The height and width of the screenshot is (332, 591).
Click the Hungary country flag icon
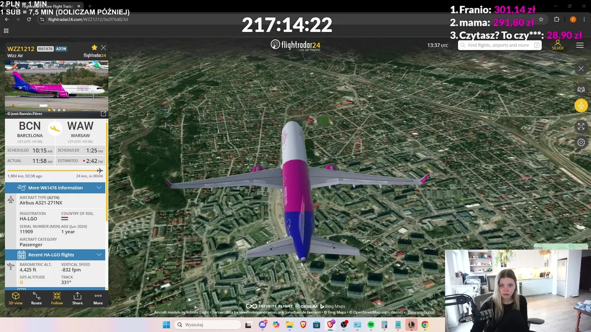tap(64, 219)
